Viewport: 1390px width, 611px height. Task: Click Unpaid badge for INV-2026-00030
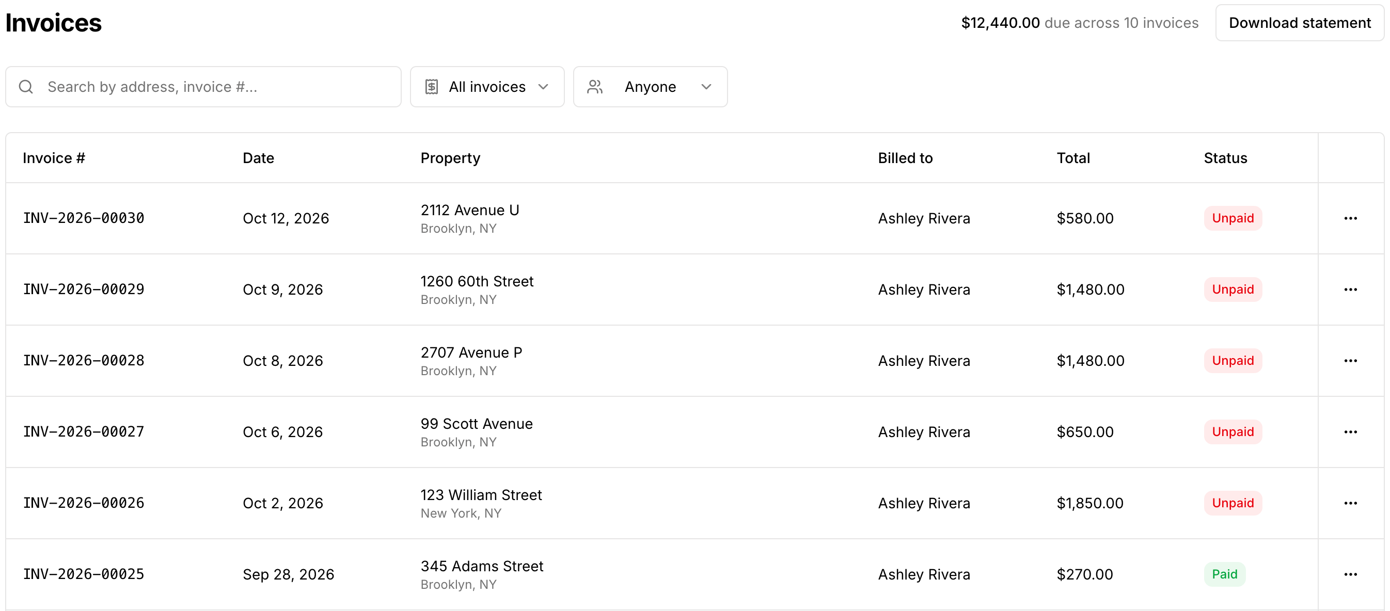(1233, 218)
